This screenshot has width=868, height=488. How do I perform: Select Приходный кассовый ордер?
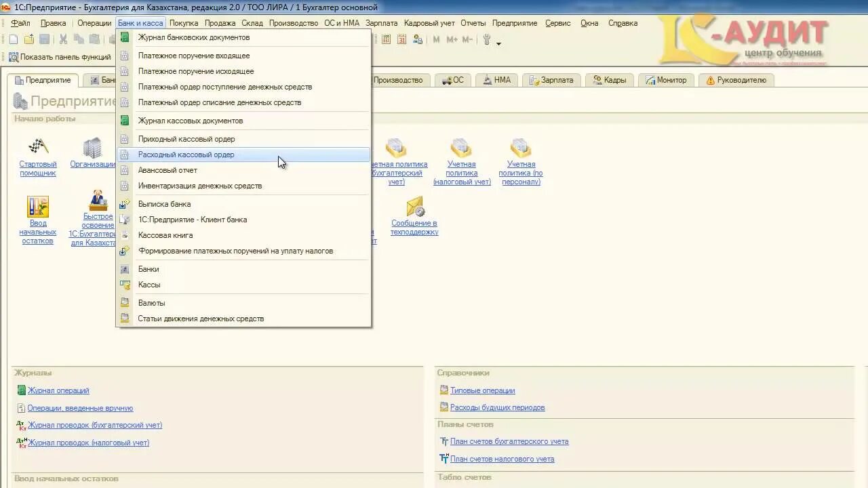(243, 139)
